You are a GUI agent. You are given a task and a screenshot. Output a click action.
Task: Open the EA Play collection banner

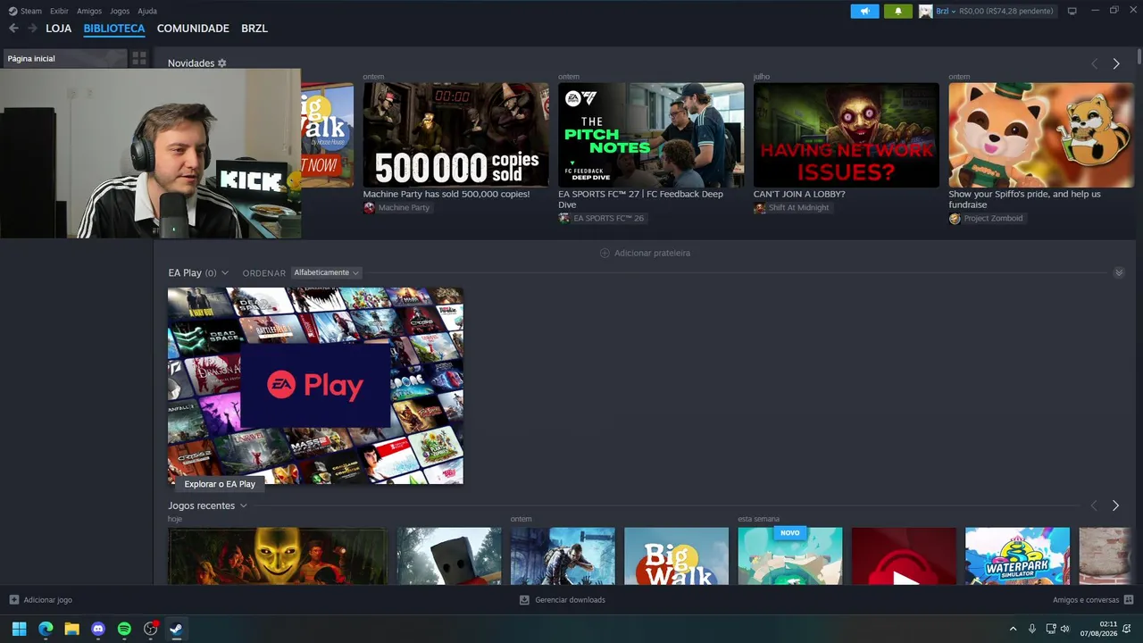click(315, 386)
